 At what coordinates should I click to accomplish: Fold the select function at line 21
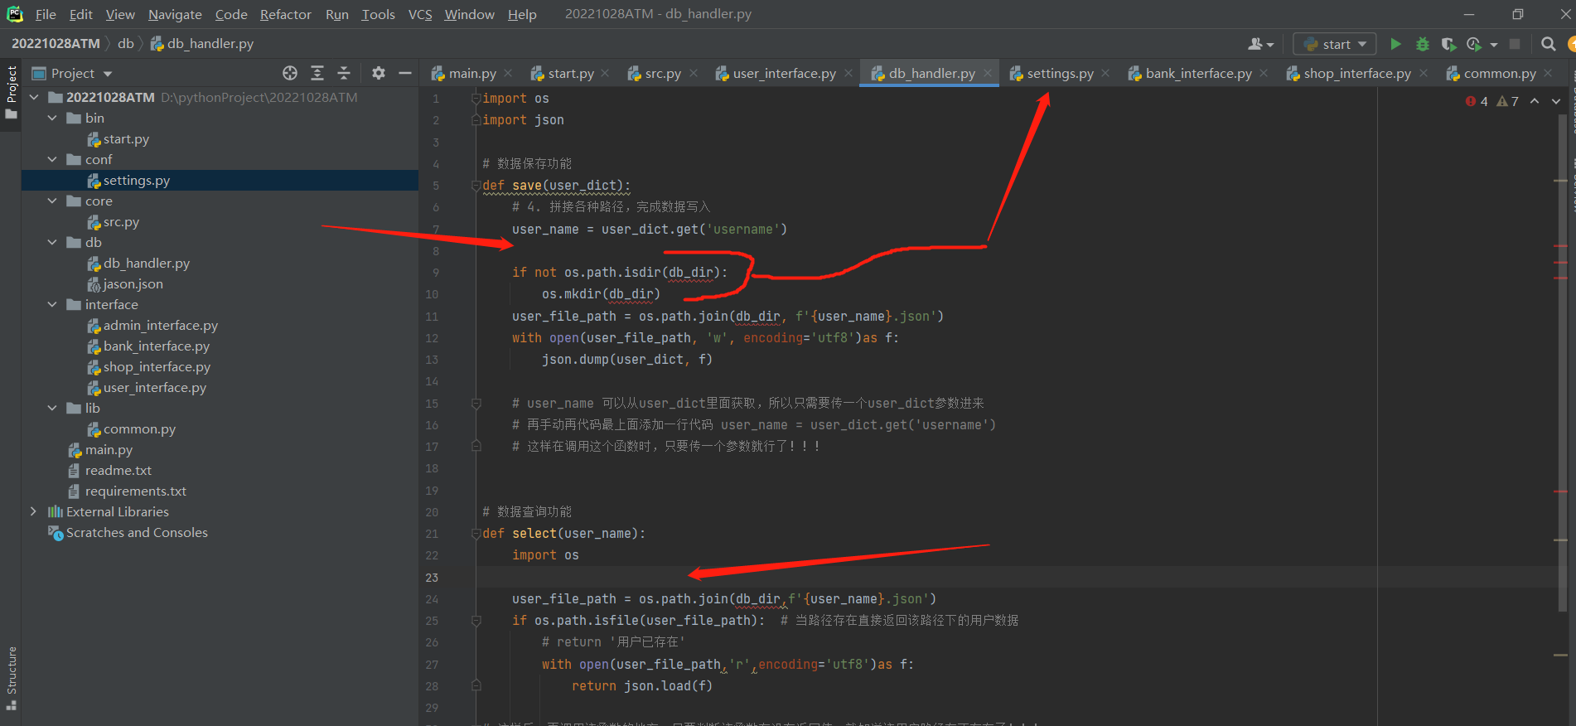pyautogui.click(x=476, y=534)
